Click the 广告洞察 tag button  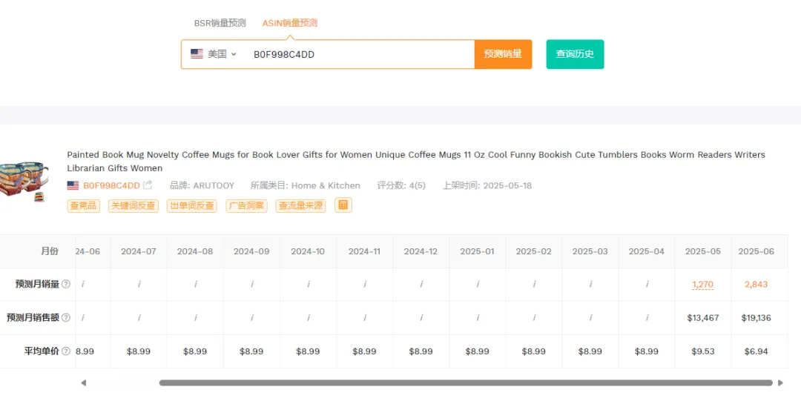pyautogui.click(x=247, y=206)
